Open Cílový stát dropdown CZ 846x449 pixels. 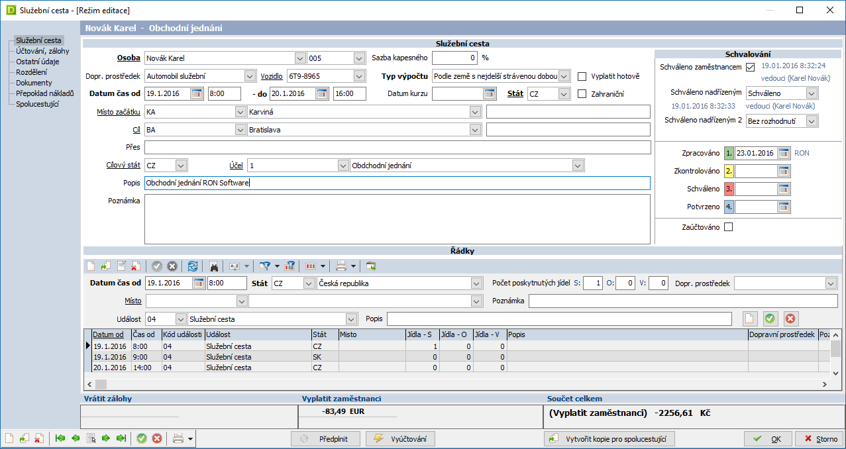(x=182, y=166)
